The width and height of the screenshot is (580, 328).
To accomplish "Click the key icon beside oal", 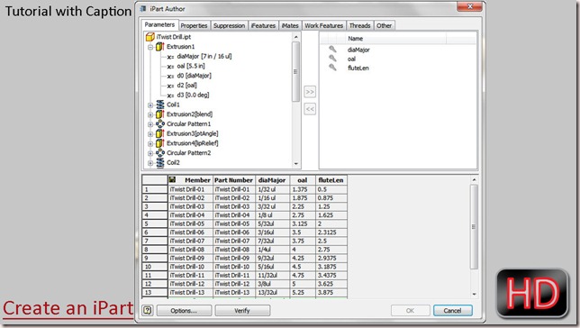I will pos(332,59).
